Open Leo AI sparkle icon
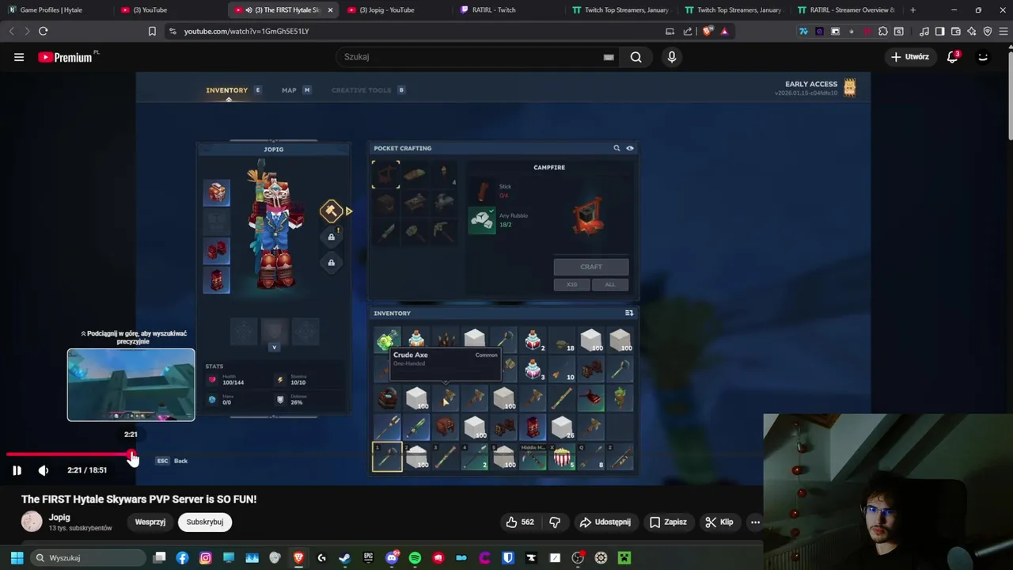The height and width of the screenshot is (570, 1013). coord(972,31)
